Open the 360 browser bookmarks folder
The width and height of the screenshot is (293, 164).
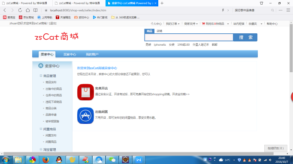click(x=125, y=17)
